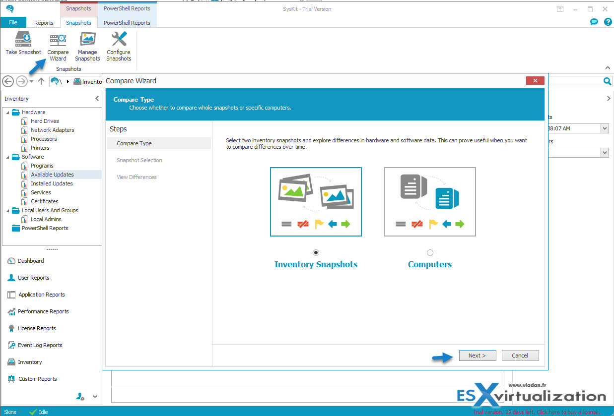Image resolution: width=614 pixels, height=416 pixels.
Task: Click Hard Drives report icon
Action: pyautogui.click(x=24, y=121)
